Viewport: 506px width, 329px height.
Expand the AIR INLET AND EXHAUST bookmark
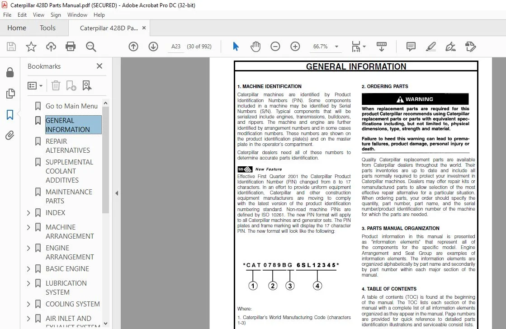point(28,318)
